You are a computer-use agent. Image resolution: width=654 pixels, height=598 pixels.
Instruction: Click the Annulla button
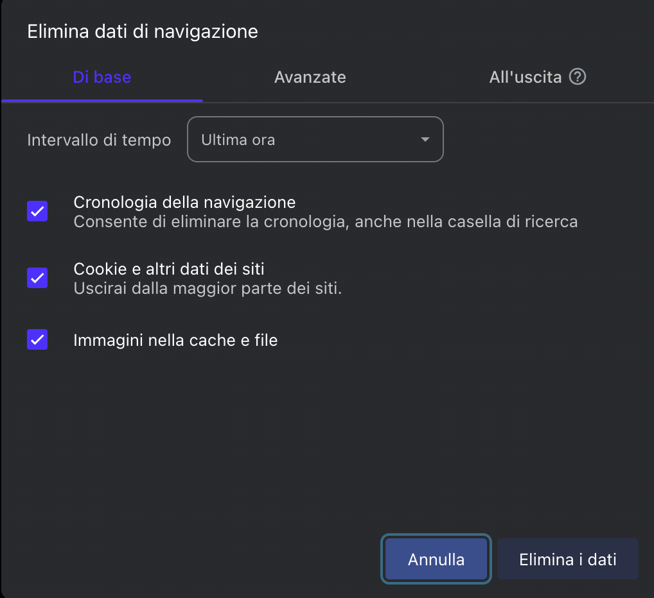(x=436, y=559)
